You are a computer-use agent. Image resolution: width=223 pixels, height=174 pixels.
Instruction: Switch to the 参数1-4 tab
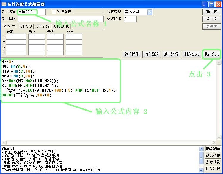tap(10, 26)
